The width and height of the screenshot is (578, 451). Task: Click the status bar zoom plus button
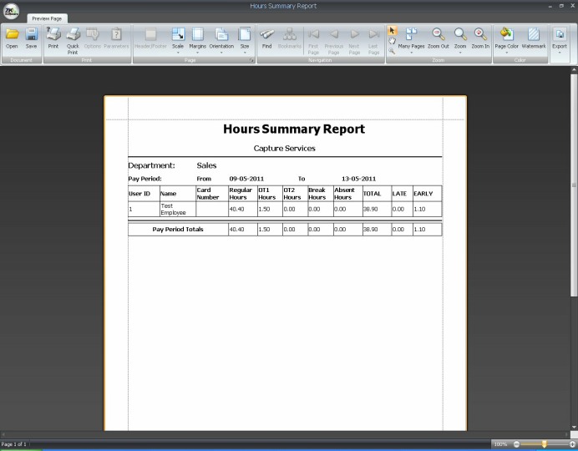click(x=572, y=444)
